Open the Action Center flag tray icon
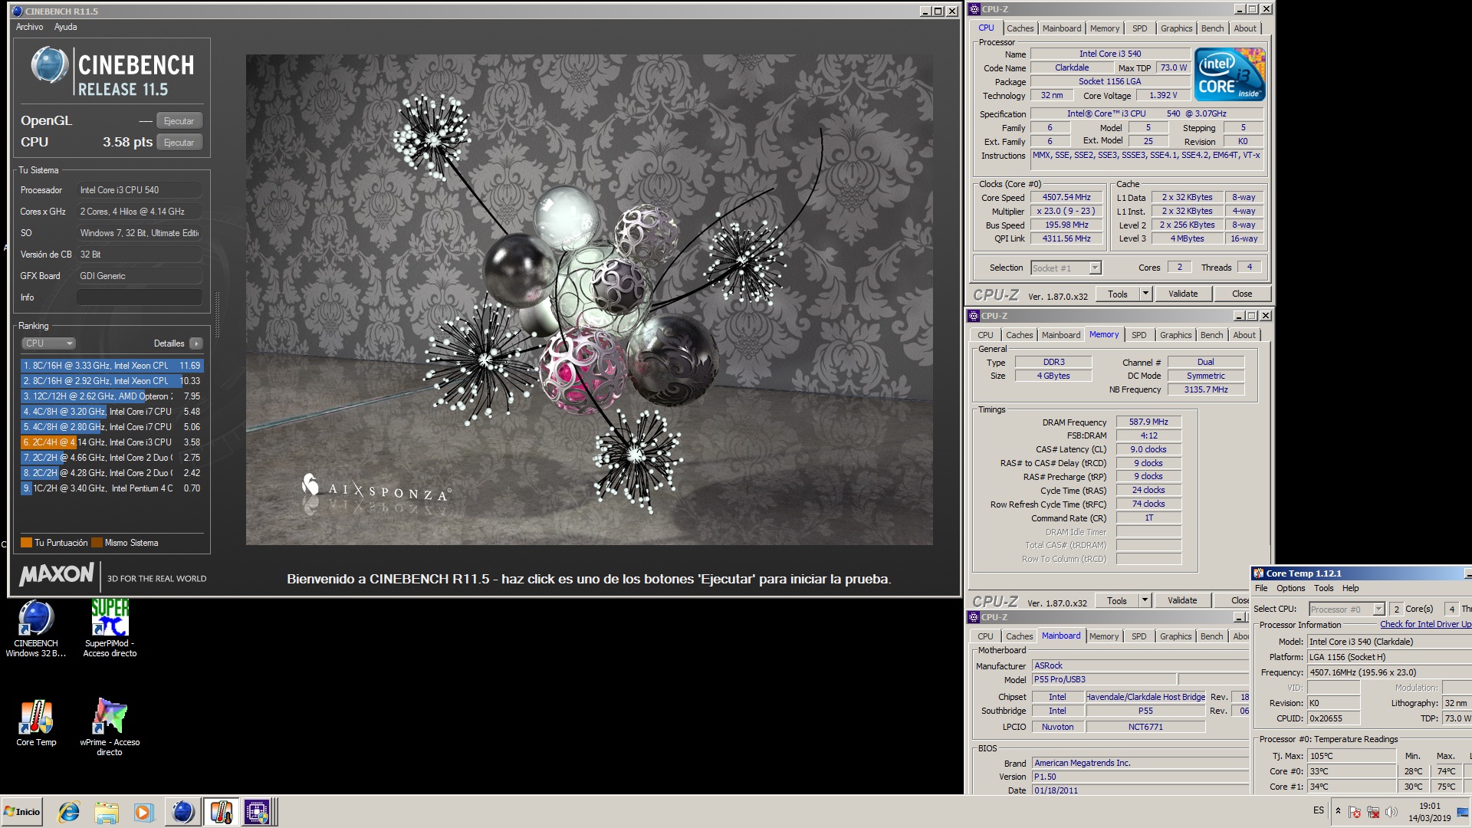Image resolution: width=1472 pixels, height=828 pixels. pyautogui.click(x=1355, y=812)
